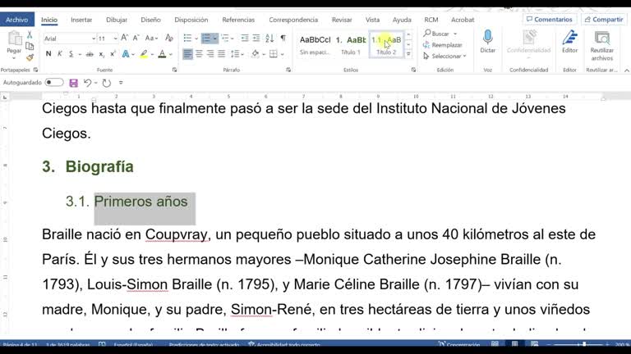Image resolution: width=631 pixels, height=354 pixels.
Task: Click the clear formatting icon
Action: click(x=168, y=39)
